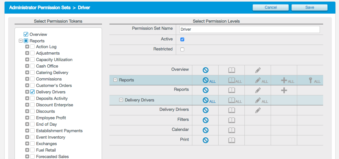Screen dimensions: 339x159
Task: Enable the Restricted checkbox
Action: click(182, 49)
